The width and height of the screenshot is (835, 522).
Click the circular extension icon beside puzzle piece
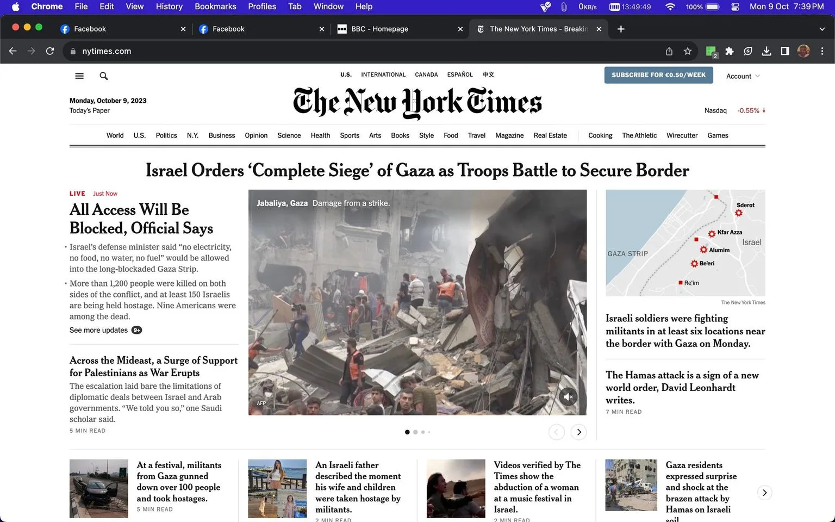point(748,51)
